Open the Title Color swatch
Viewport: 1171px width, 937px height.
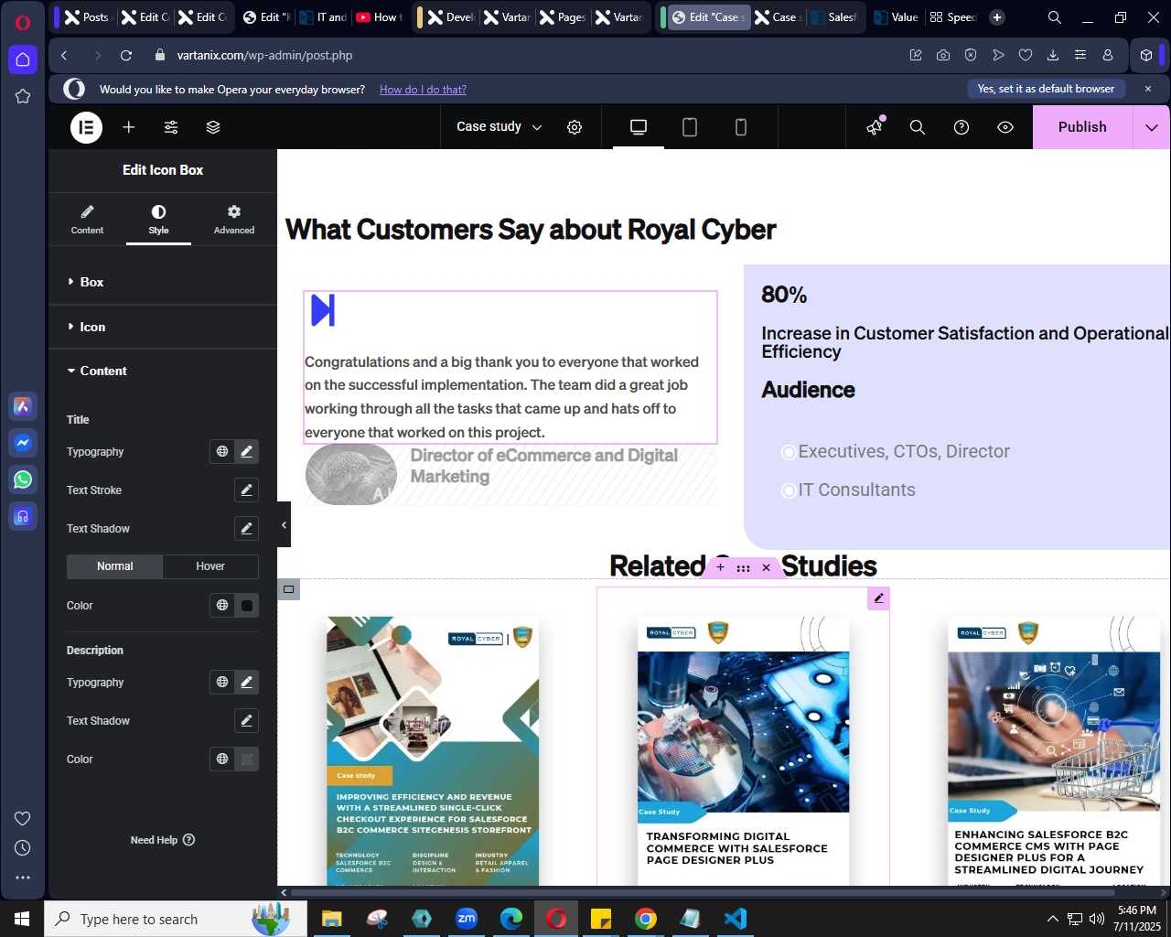pyautogui.click(x=246, y=606)
